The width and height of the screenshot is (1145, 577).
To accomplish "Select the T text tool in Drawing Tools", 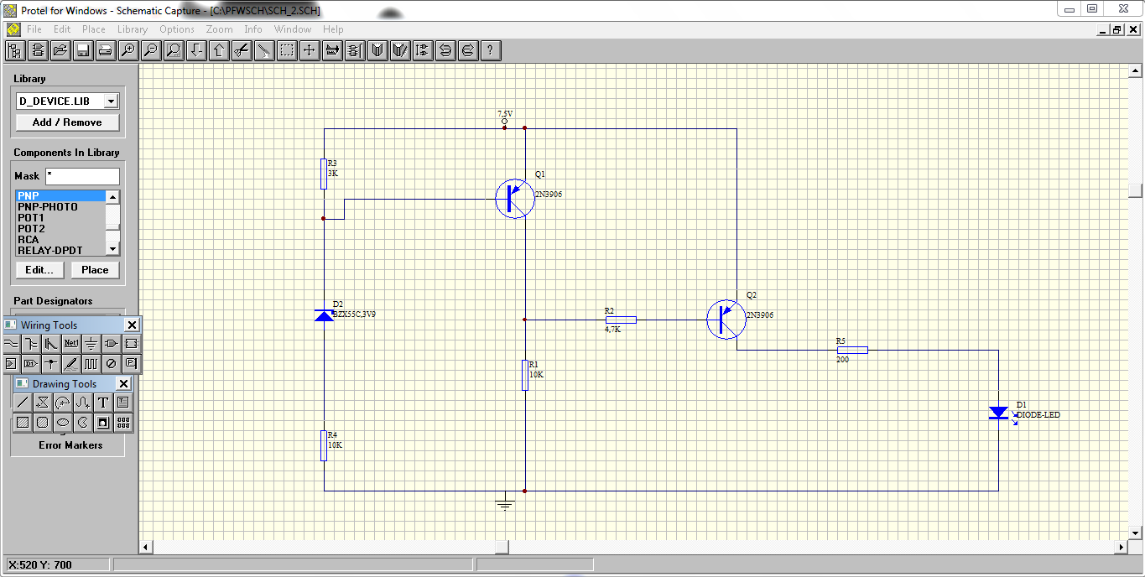I will [103, 403].
